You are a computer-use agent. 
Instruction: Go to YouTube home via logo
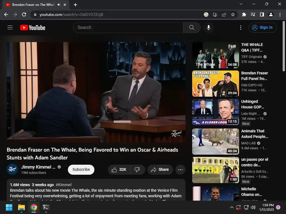[33, 28]
